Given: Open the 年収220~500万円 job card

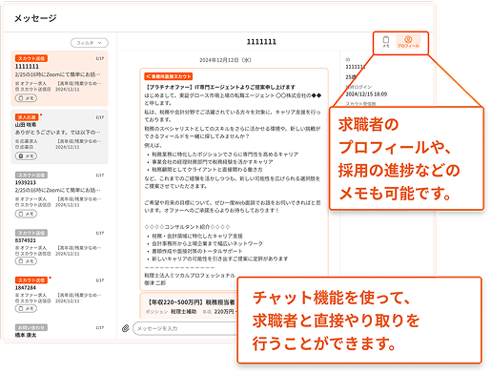Looking at the screenshot, I should tap(189, 306).
